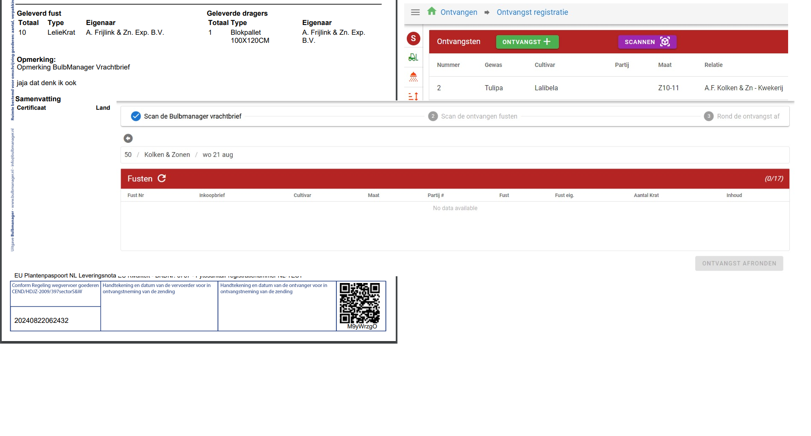Select step 3 Rond de ontvangst af
811x436 pixels.
(742, 116)
